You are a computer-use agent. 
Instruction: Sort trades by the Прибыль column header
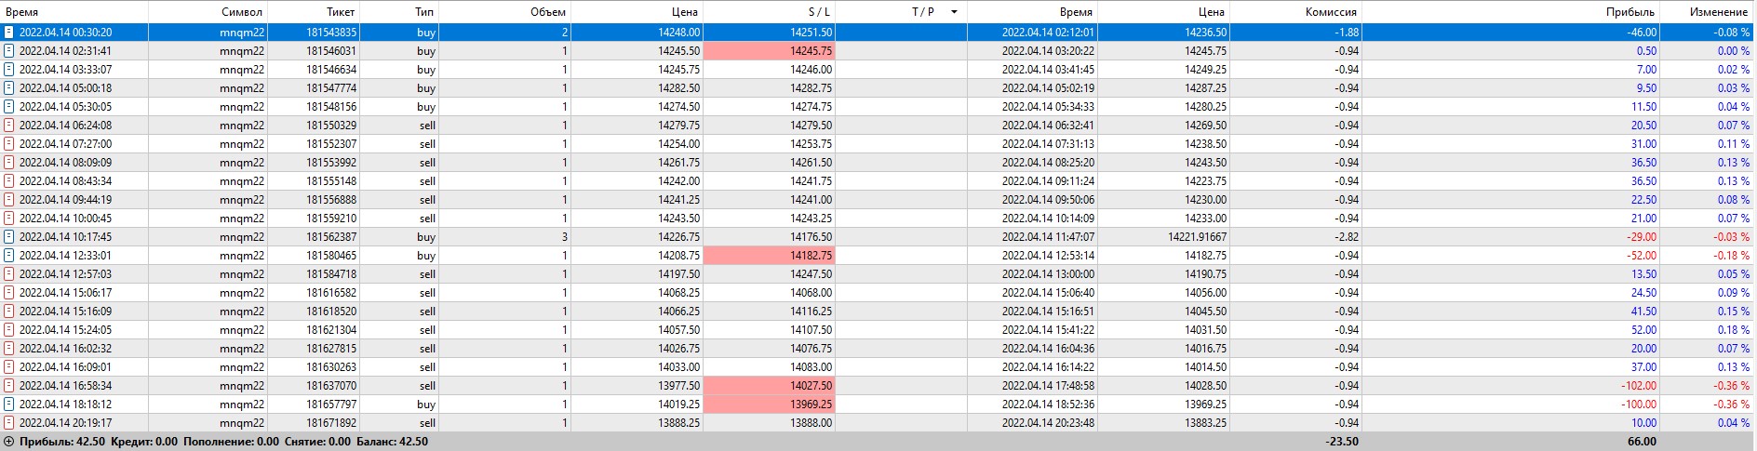click(1630, 12)
